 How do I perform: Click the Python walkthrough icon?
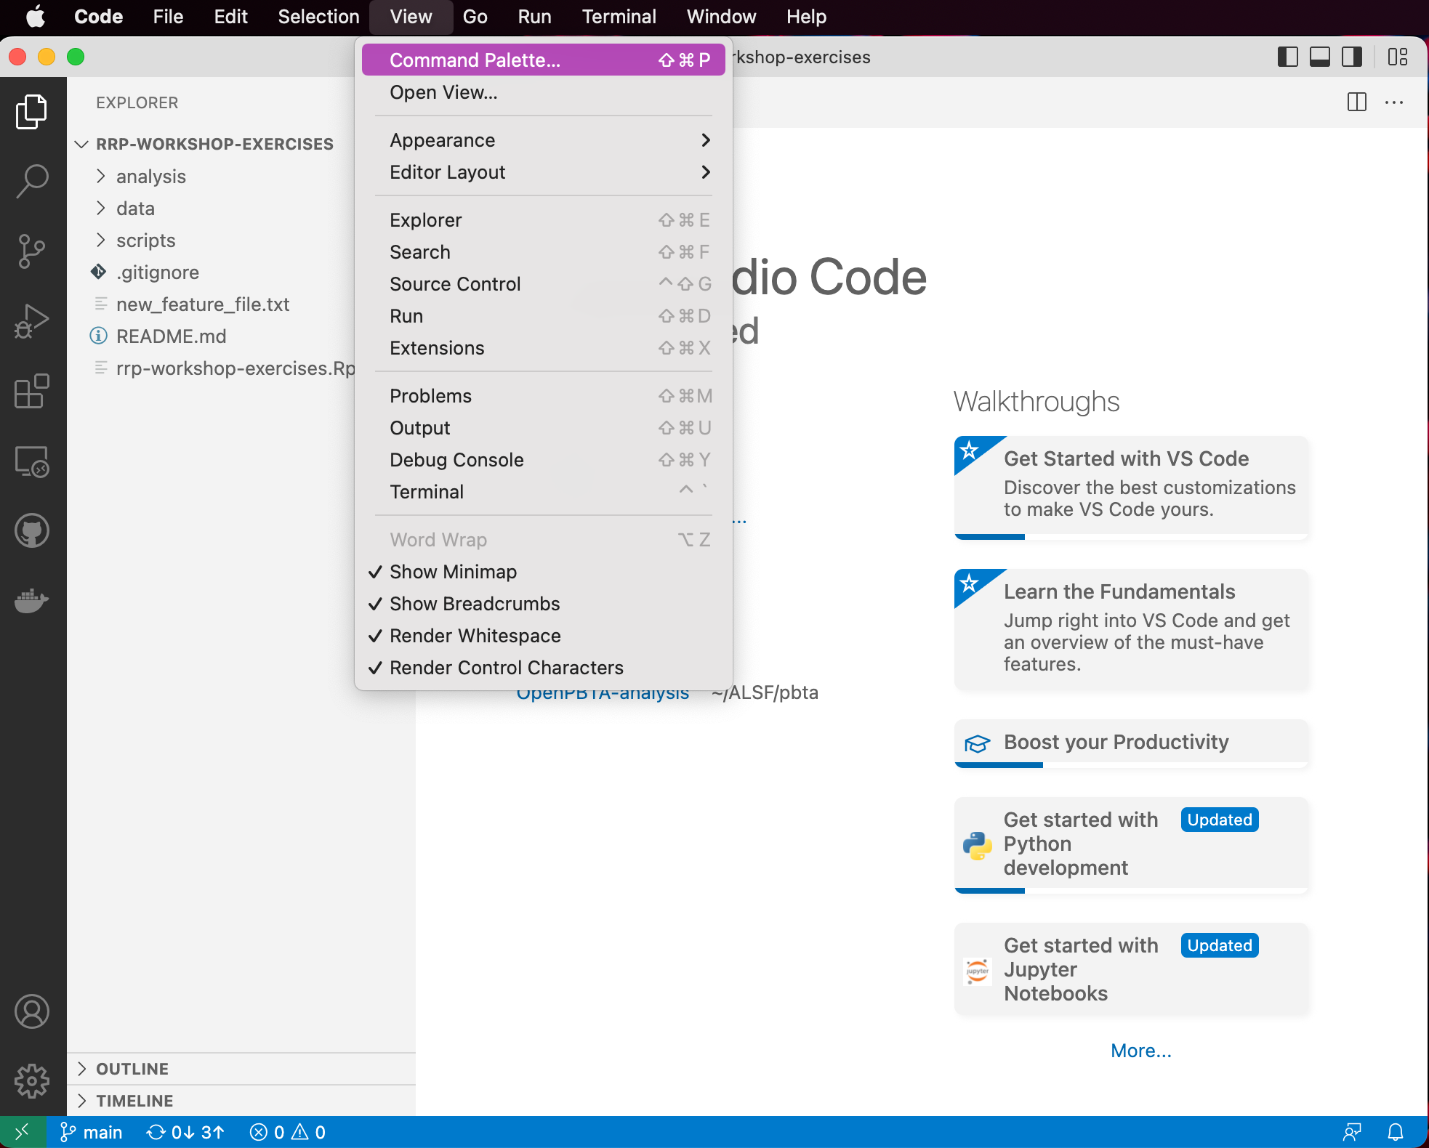[978, 845]
